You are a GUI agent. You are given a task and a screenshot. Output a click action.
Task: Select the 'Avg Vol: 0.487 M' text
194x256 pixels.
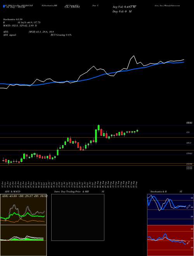coord(124,7)
